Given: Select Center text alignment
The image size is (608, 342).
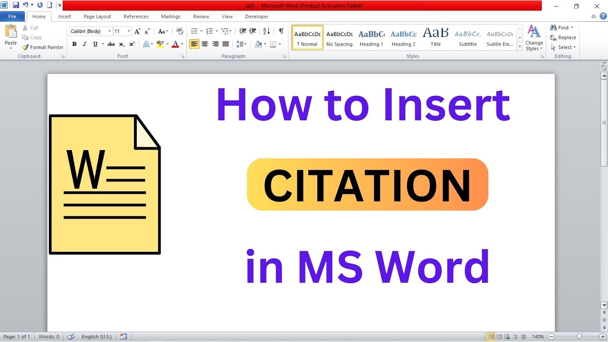Looking at the screenshot, I should pyautogui.click(x=205, y=44).
